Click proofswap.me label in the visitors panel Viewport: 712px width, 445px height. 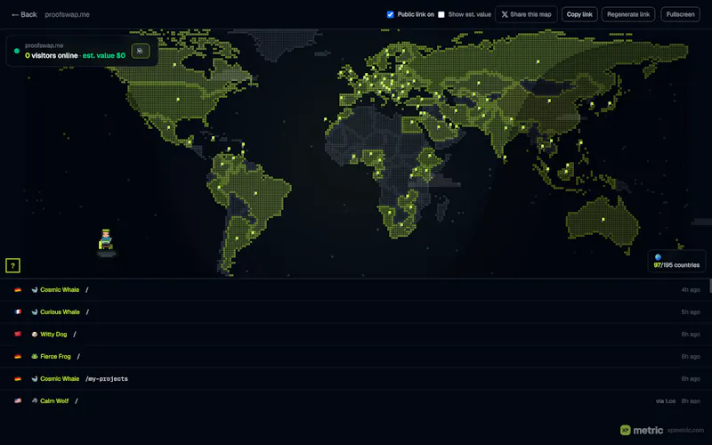pos(44,45)
